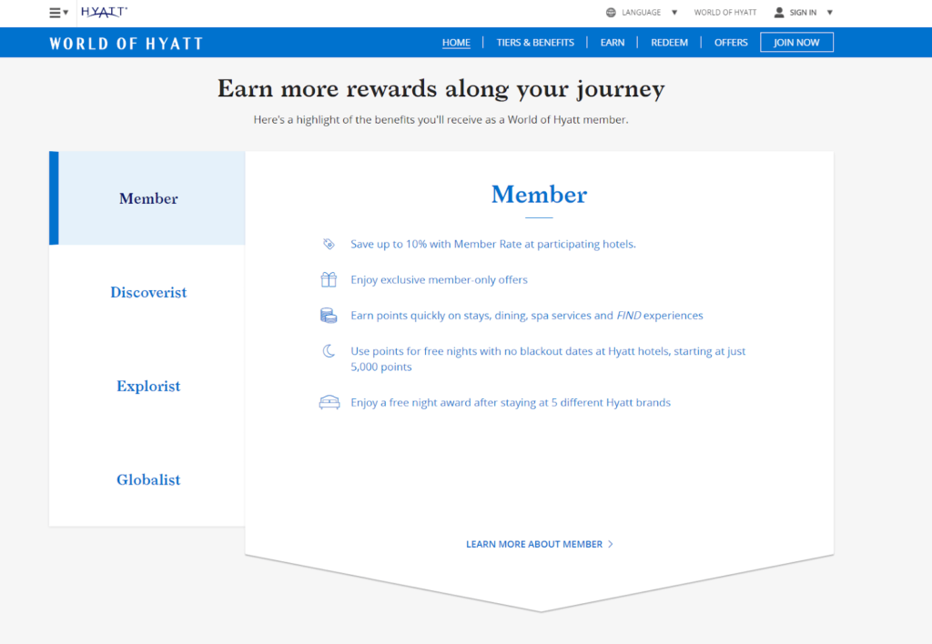The height and width of the screenshot is (644, 932).
Task: Click World of Hyatt in the top bar
Action: [x=725, y=12]
